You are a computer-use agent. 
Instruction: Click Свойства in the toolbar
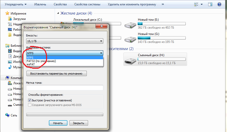pyautogui.click(x=60, y=4)
